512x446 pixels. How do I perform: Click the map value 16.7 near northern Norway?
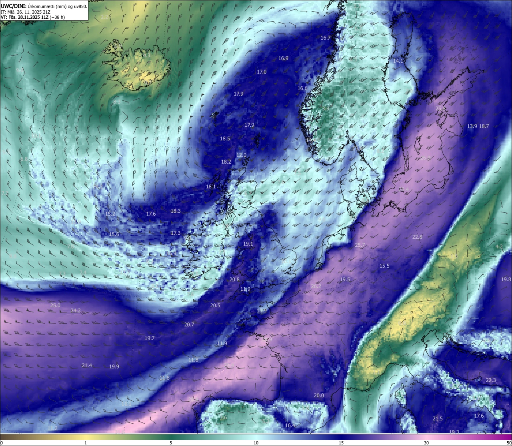coord(326,38)
